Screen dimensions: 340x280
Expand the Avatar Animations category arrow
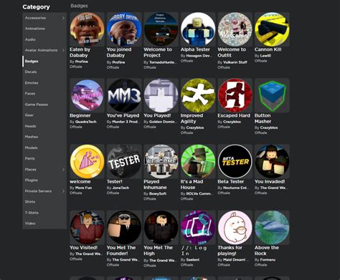click(63, 50)
